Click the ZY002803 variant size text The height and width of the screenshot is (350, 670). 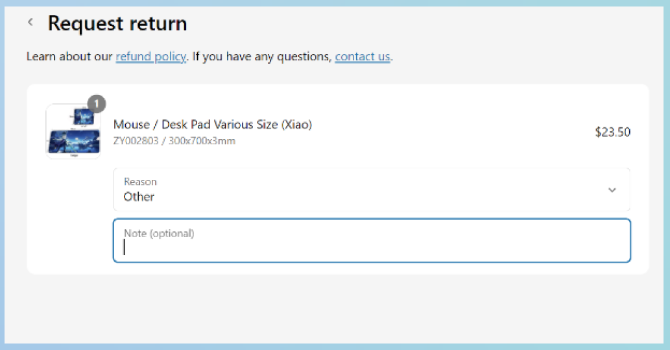click(174, 141)
